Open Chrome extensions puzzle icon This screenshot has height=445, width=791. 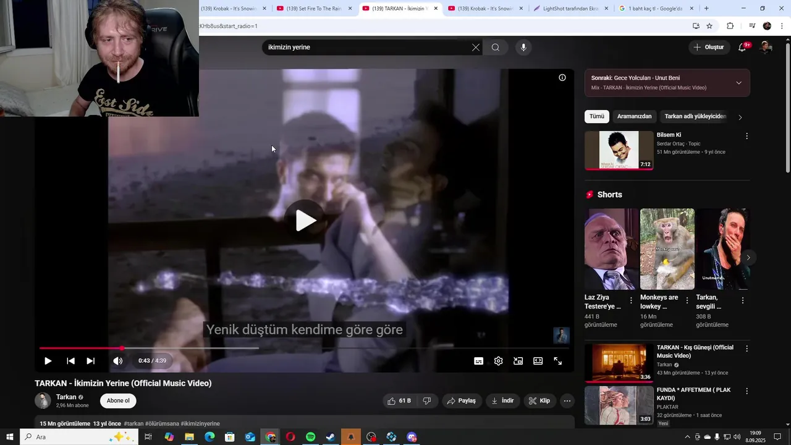pos(730,26)
